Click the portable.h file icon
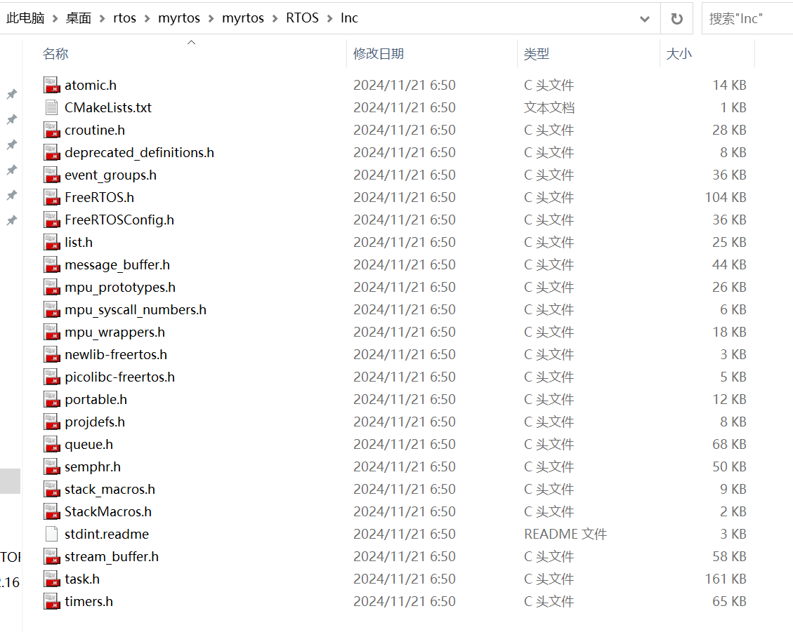This screenshot has width=793, height=632. click(x=51, y=399)
